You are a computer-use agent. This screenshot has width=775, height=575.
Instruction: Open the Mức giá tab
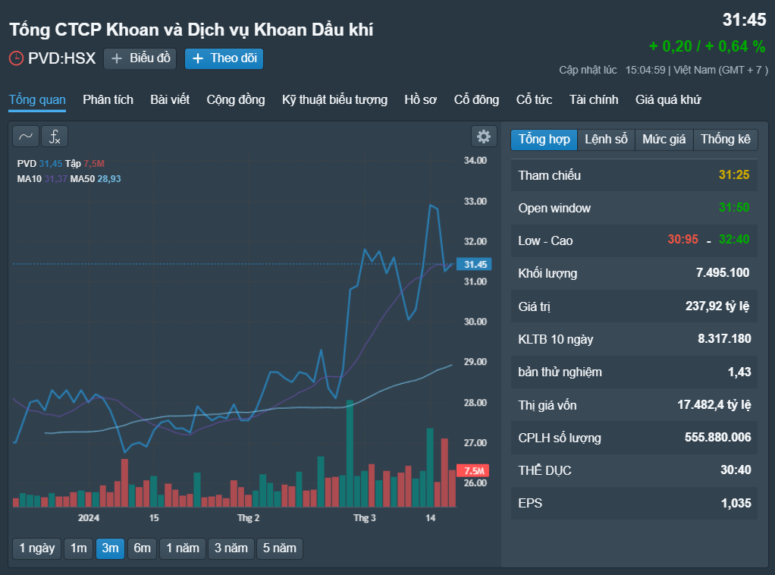(664, 140)
